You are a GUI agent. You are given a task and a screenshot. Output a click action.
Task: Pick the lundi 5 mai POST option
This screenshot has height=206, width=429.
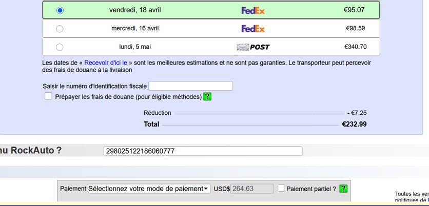60,47
